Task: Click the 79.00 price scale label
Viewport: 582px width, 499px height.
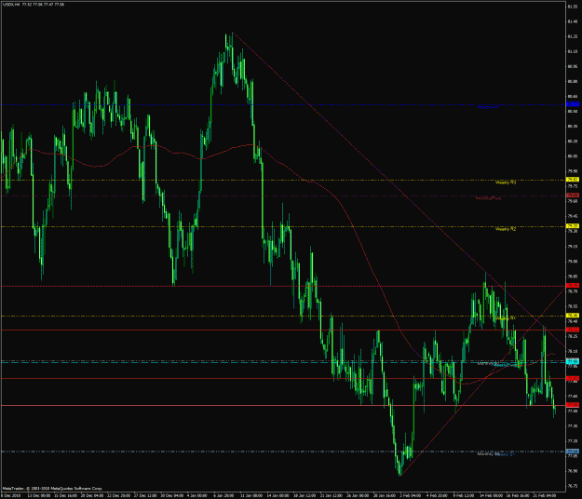Action: [x=573, y=262]
